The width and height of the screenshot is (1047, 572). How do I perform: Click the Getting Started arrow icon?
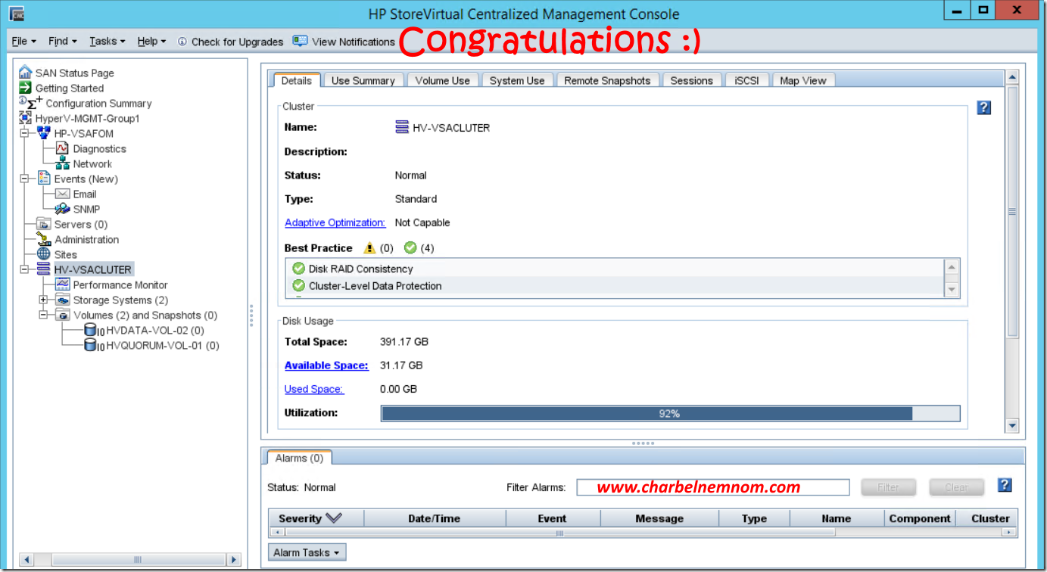point(25,88)
